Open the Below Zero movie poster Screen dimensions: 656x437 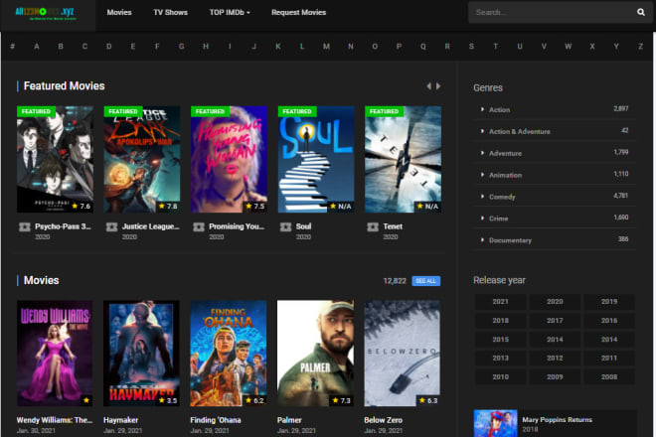pyautogui.click(x=403, y=354)
